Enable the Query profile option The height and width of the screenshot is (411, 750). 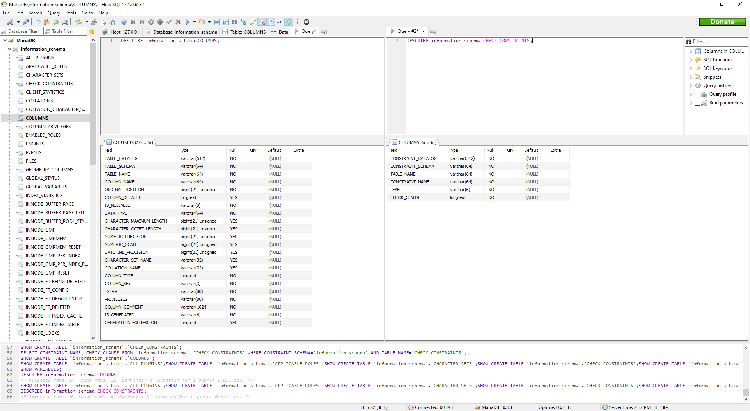(698, 94)
